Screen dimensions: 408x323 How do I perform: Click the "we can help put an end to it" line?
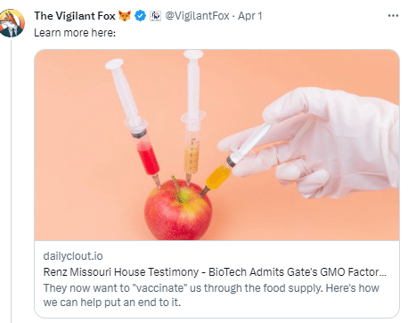(x=112, y=303)
